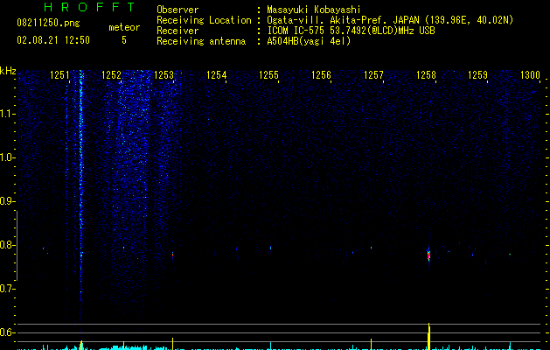Click the yellow amplitude spike below 1253
550x350 pixels.
[172, 344]
